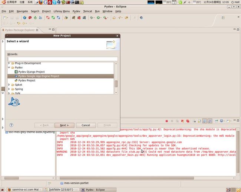241x192 pixels.
Task: Click the green squares toolbar icon
Action: coord(53,18)
